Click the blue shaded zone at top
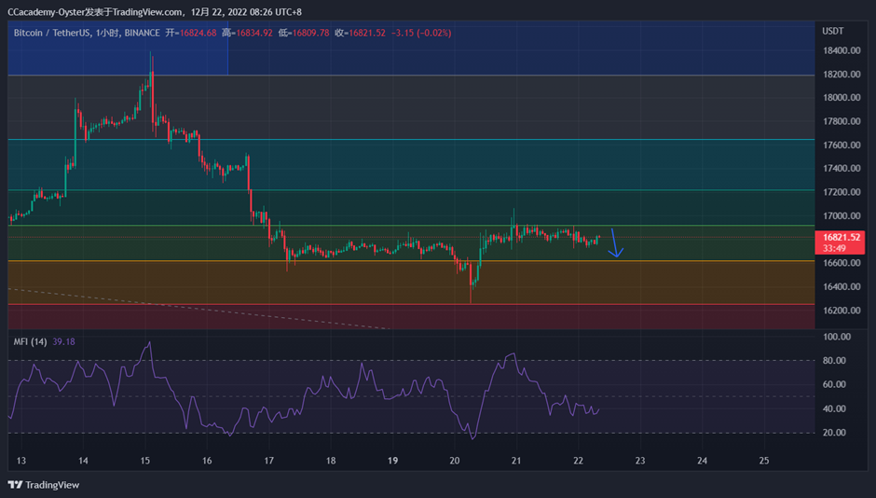The height and width of the screenshot is (498, 876). [x=411, y=48]
